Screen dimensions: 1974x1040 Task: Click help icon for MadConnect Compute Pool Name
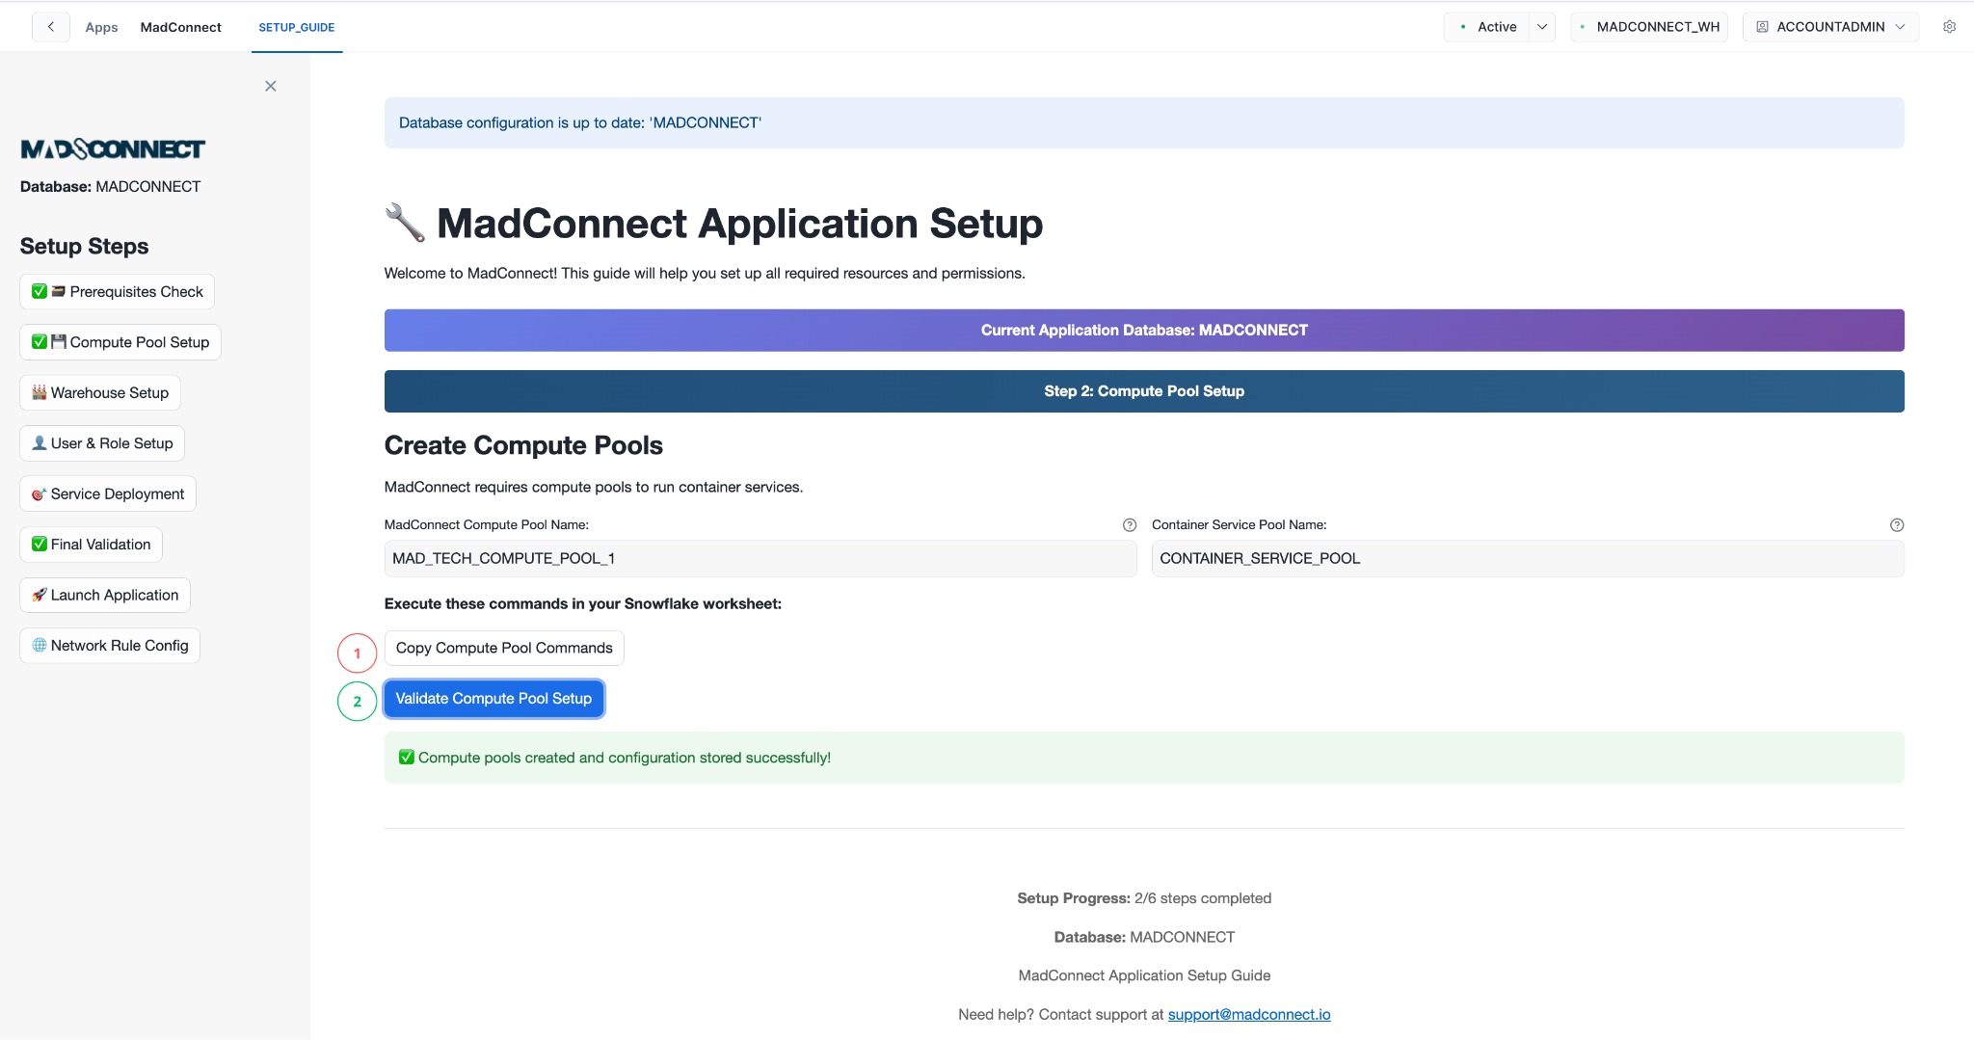coord(1130,525)
